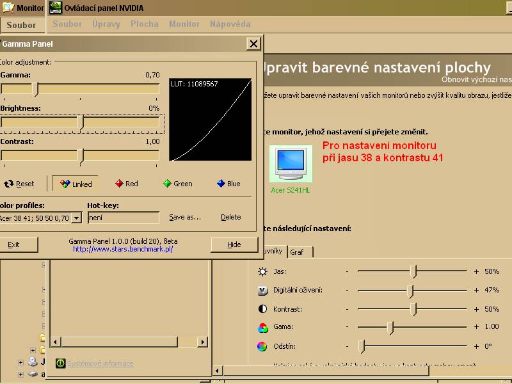Click the plus button next to Odstín
The height and width of the screenshot is (384, 512).
pos(476,346)
